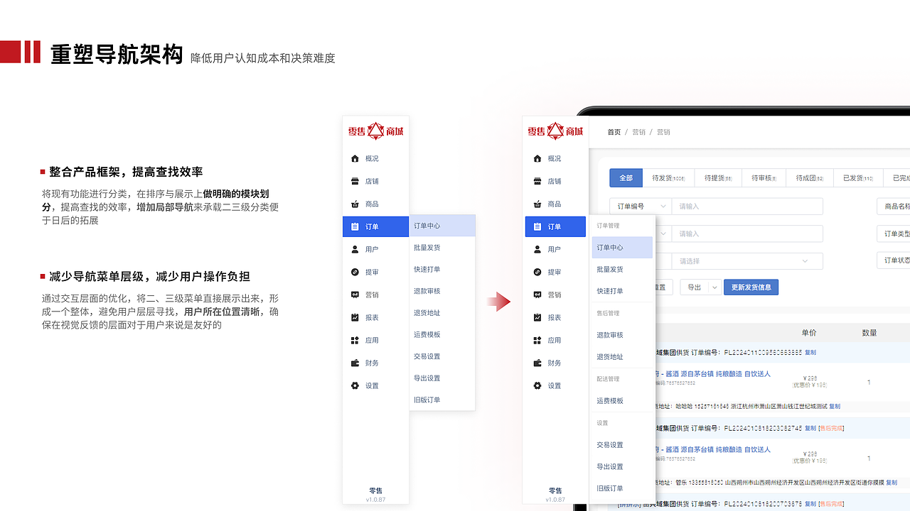Click first 酱酒 源自茅台镇 product title link

[712, 374]
